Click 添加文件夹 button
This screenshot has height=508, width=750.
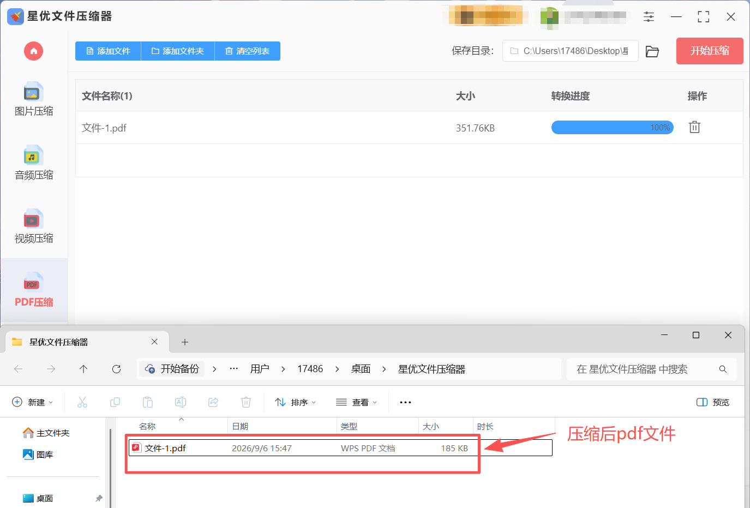pos(178,51)
